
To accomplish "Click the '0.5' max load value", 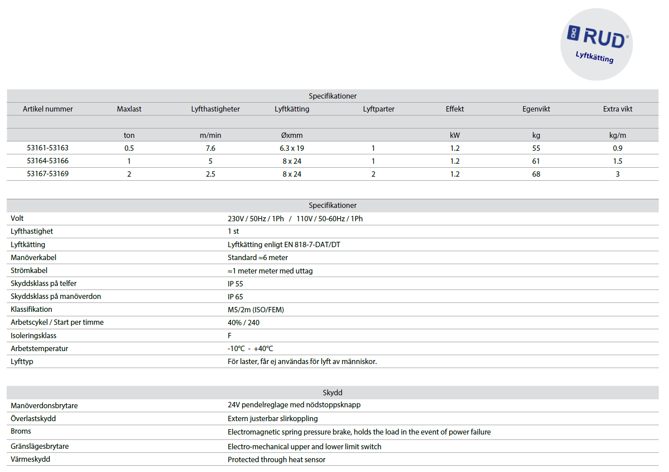I will tap(129, 148).
